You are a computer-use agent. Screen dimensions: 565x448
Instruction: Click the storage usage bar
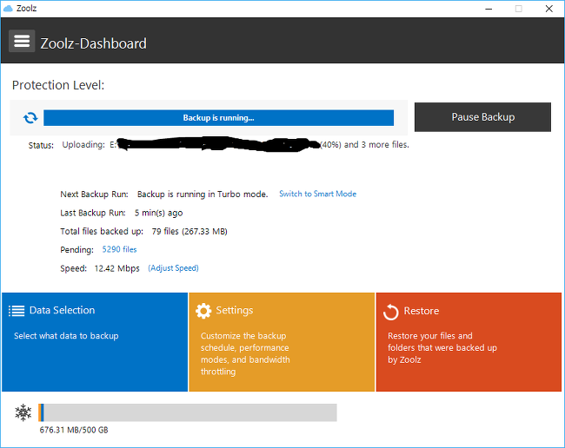tap(188, 412)
